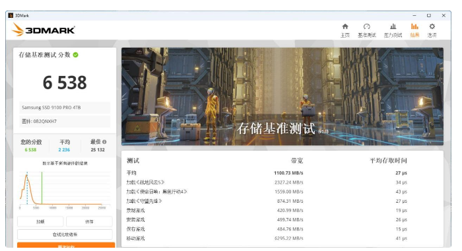Click the 在线比较结果 compare online button
The height and width of the screenshot is (251, 462).
click(65, 234)
